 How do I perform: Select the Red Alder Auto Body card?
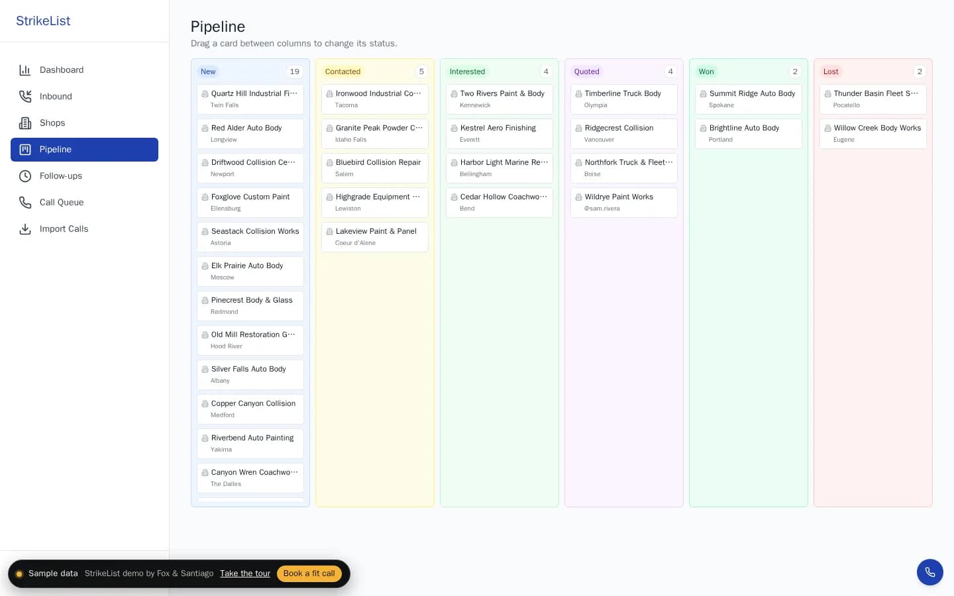point(250,134)
